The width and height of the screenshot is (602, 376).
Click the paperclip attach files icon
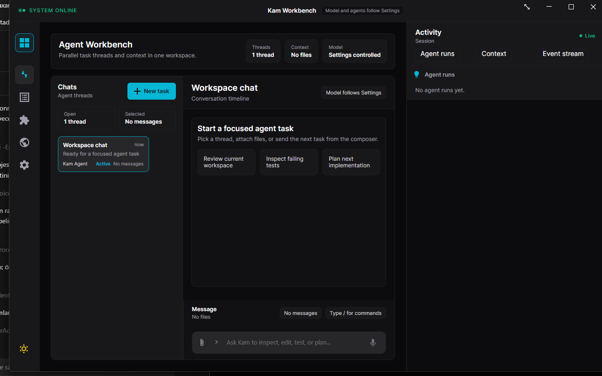202,343
